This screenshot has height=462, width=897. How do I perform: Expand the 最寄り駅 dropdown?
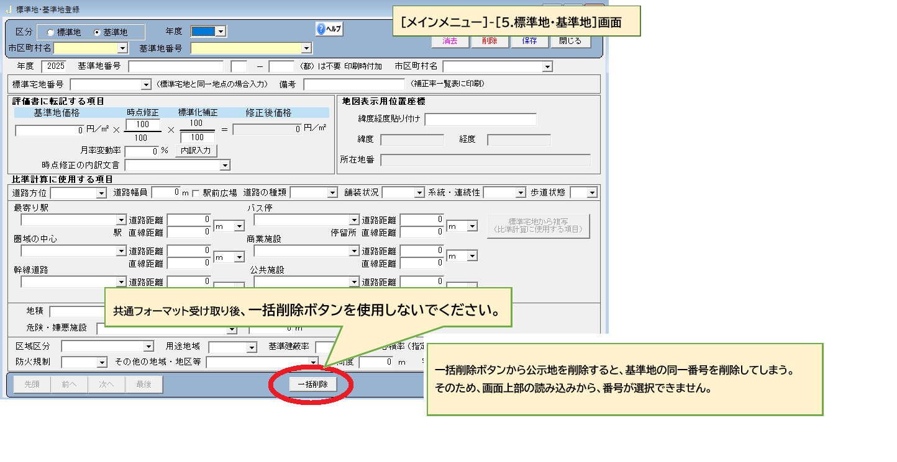point(121,220)
